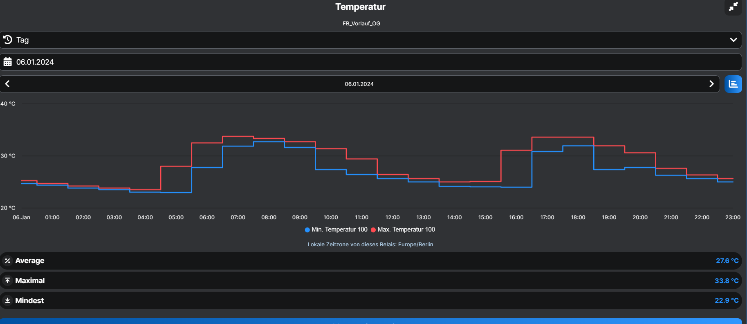Screen dimensions: 747x324
Task: Click the down-arrow icon next to Mindest
Action: coord(7,301)
